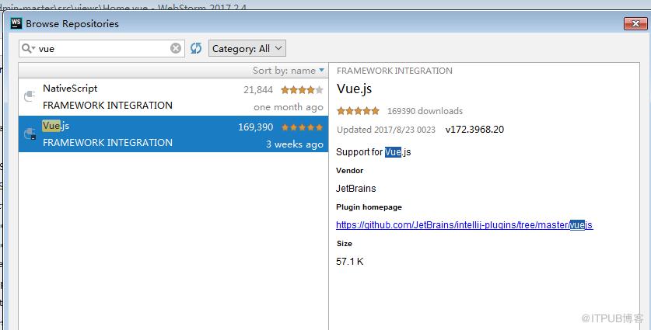Click the Vendor label
The width and height of the screenshot is (651, 330).
(x=349, y=170)
